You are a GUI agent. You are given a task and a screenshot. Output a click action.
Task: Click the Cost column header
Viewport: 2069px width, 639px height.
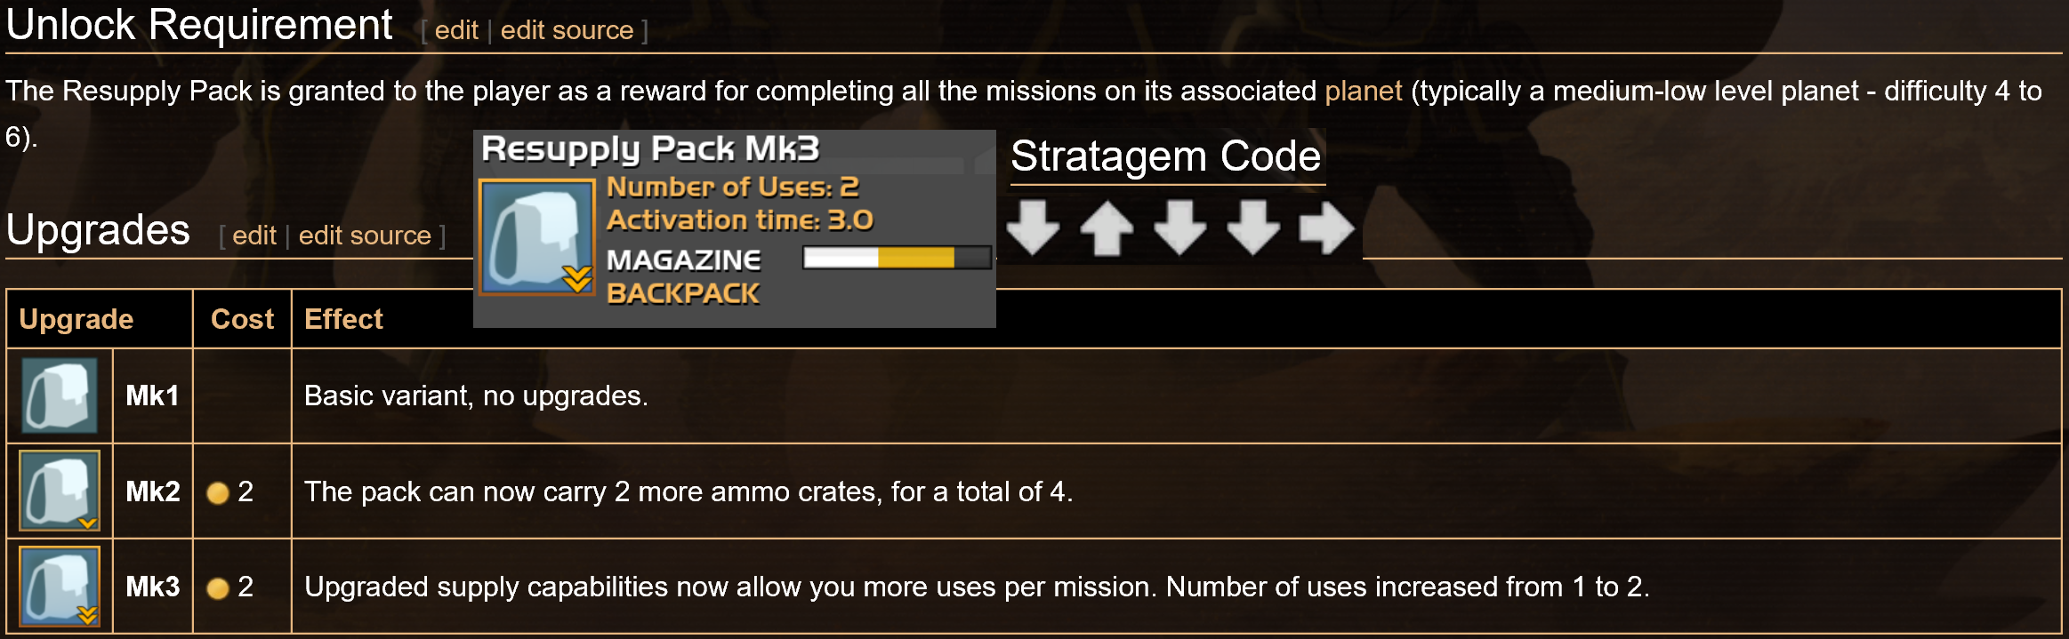pos(242,319)
